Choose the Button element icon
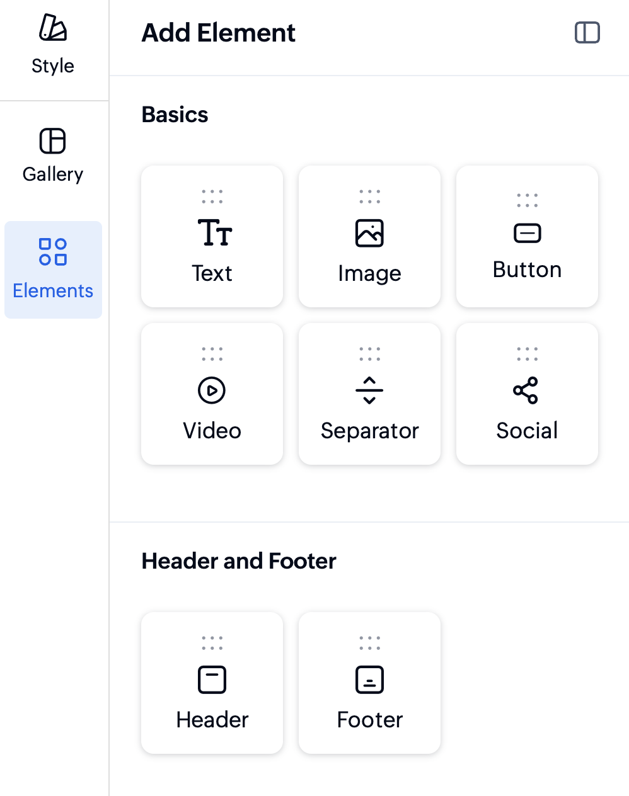Screen dimensions: 629x796 click(527, 233)
